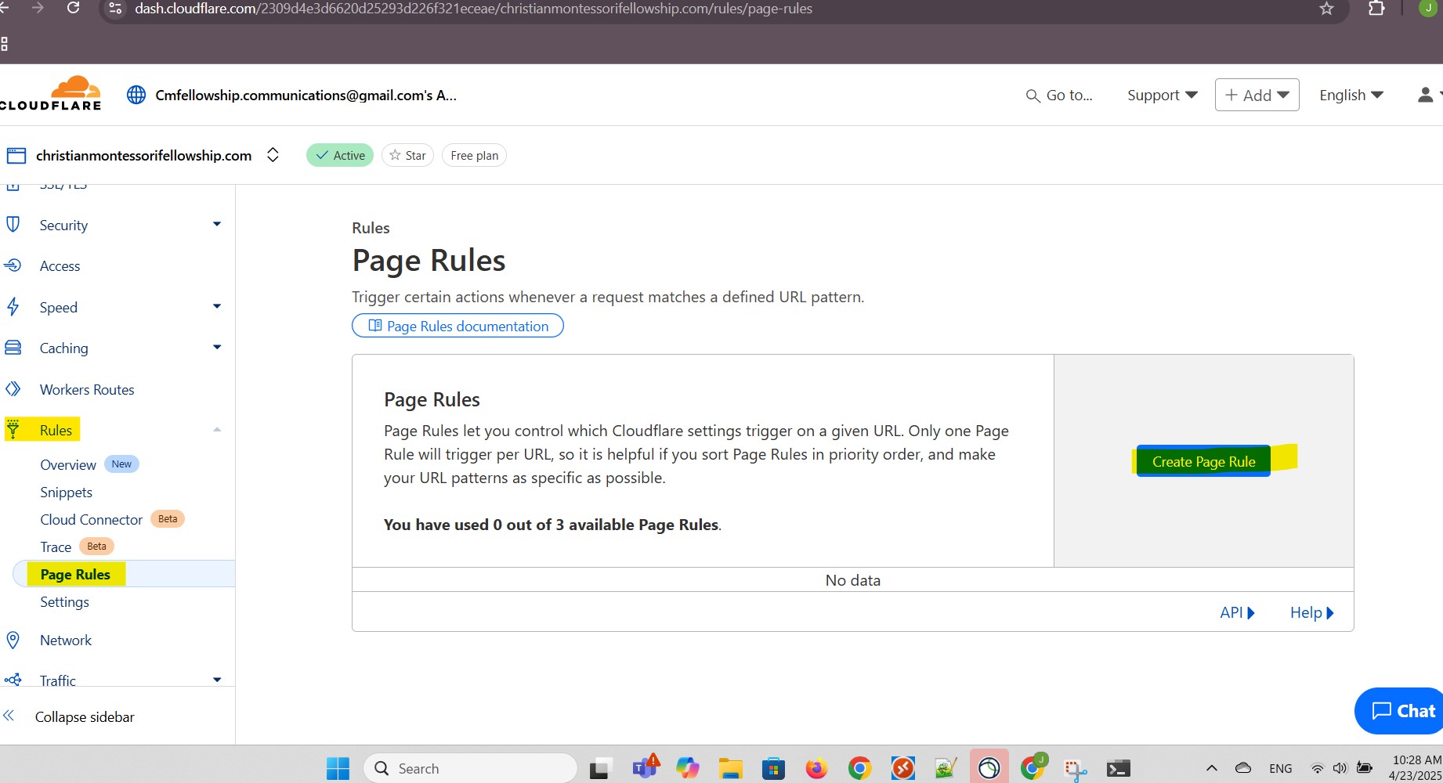
Task: Open Snippets under Rules
Action: (x=67, y=492)
